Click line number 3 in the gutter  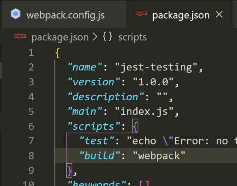pyautogui.click(x=31, y=82)
